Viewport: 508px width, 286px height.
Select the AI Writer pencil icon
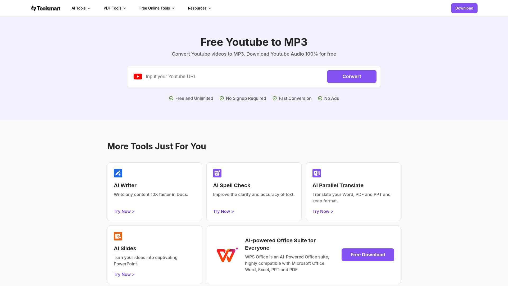pos(118,173)
